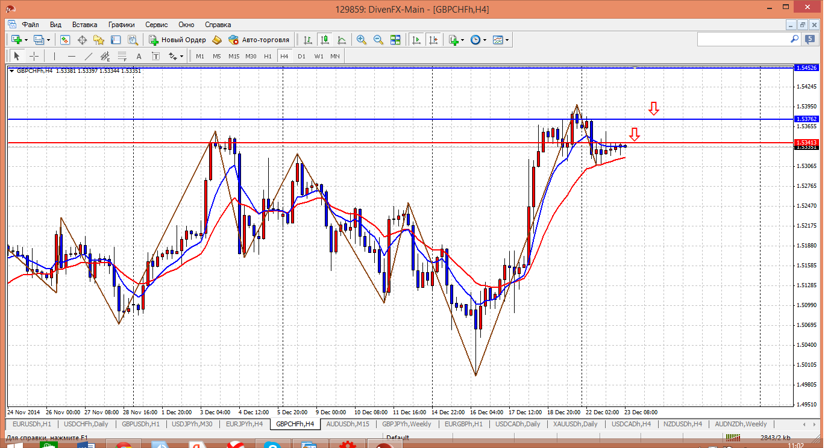825x448 pixels.
Task: Open the Indicators list dropdown
Action: (x=462, y=40)
